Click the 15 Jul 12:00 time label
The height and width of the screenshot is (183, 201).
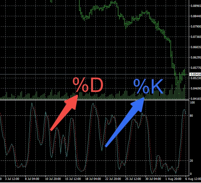(x=73, y=179)
